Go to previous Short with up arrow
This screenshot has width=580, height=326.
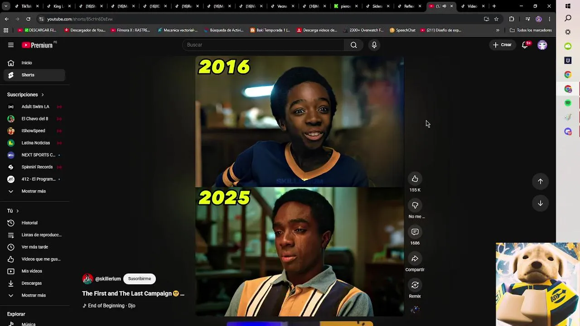point(540,181)
